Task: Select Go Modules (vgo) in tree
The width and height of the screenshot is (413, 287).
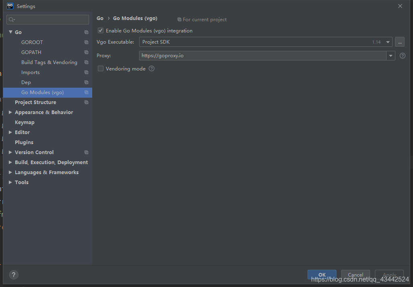Action: click(x=48, y=92)
